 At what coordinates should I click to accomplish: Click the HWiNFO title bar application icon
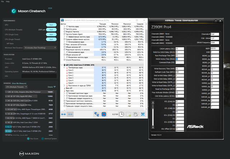62,20
